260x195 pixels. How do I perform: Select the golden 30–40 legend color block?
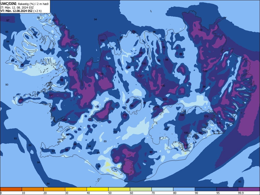click(76, 189)
